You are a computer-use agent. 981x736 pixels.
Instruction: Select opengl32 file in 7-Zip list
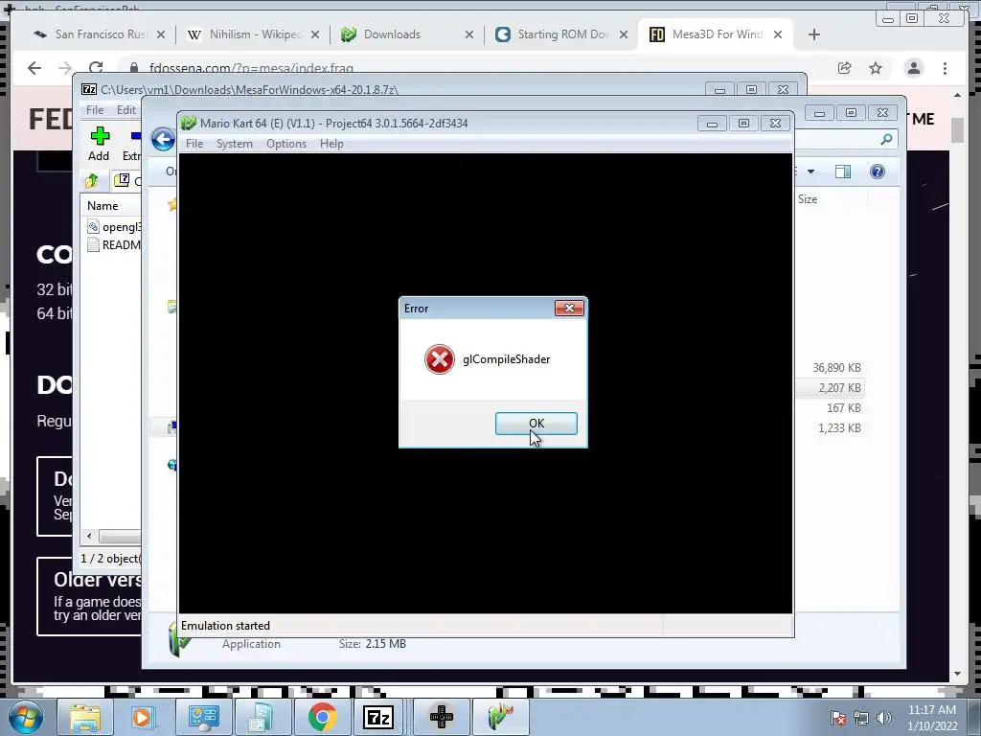[x=115, y=226]
